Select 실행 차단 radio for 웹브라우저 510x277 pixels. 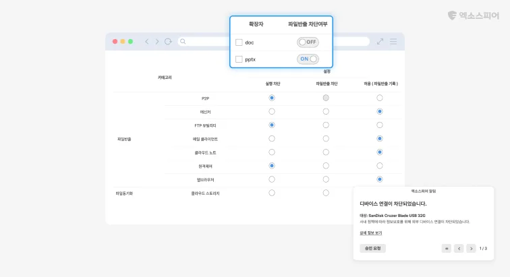tap(272, 179)
